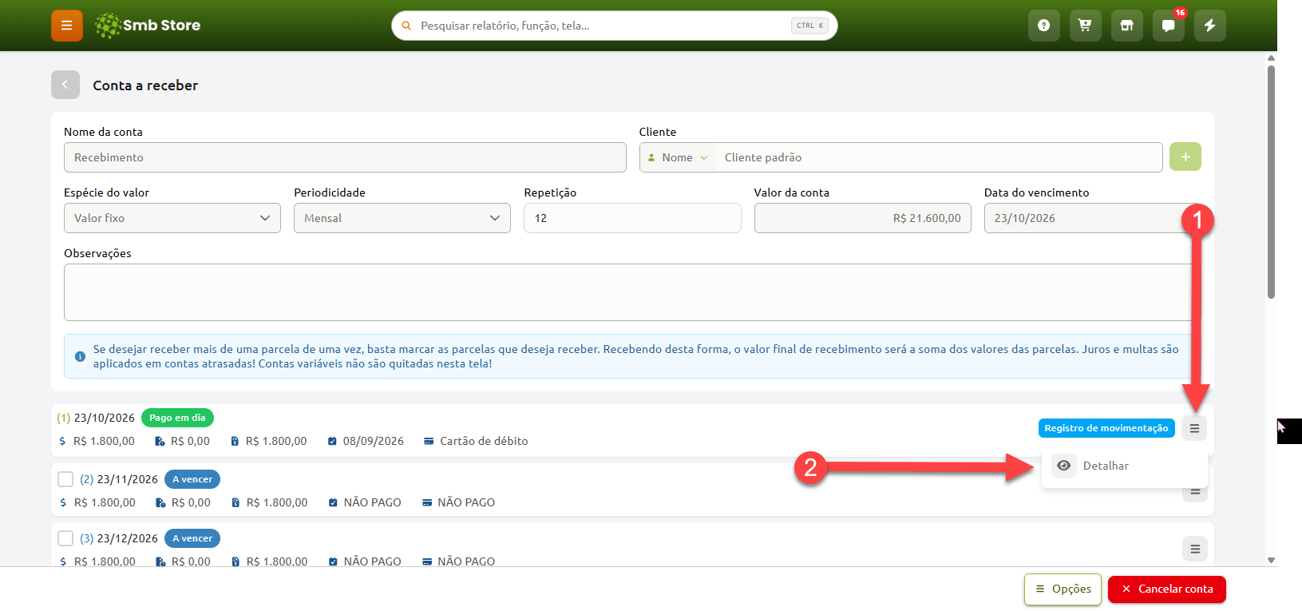
Task: Click the red Cancelar conta button
Action: point(1167,589)
